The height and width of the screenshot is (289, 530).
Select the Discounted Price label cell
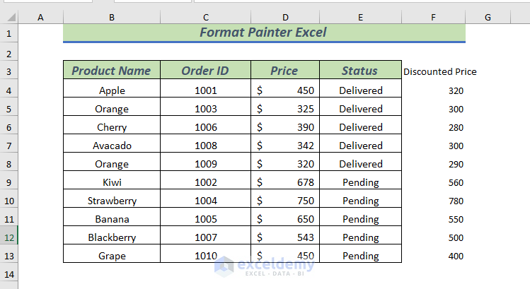coord(439,71)
